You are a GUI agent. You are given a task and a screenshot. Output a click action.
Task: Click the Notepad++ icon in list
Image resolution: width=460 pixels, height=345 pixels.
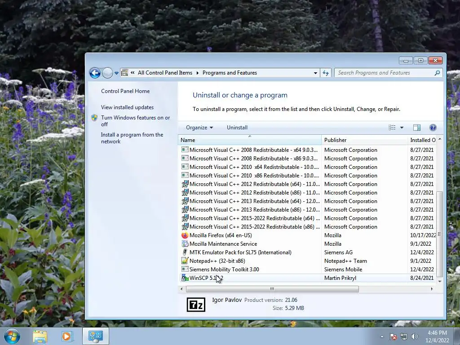coord(185,261)
